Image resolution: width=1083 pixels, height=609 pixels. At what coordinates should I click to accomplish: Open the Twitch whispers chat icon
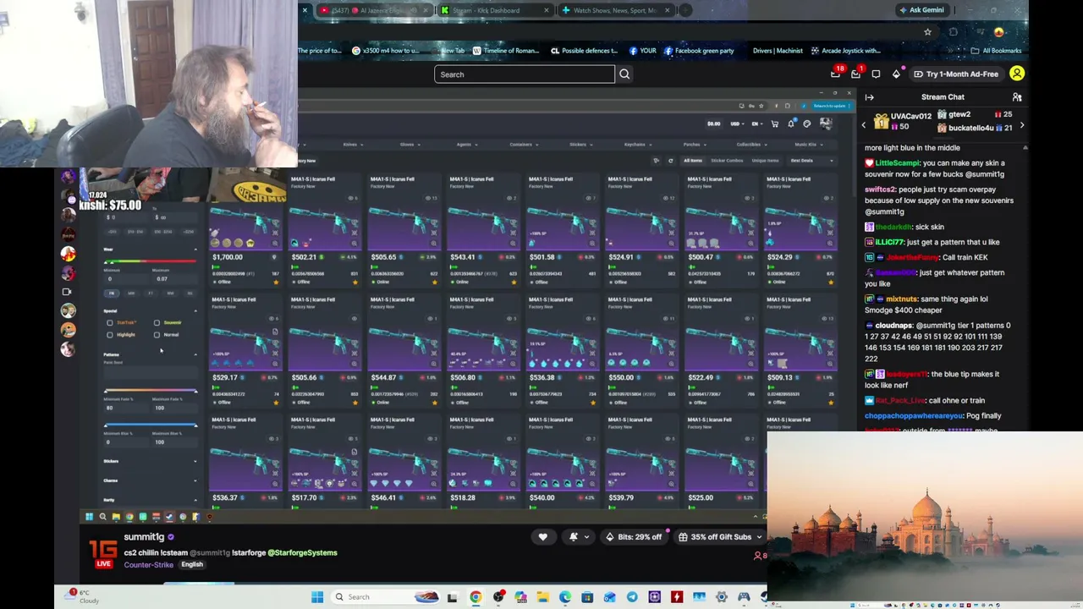click(876, 74)
